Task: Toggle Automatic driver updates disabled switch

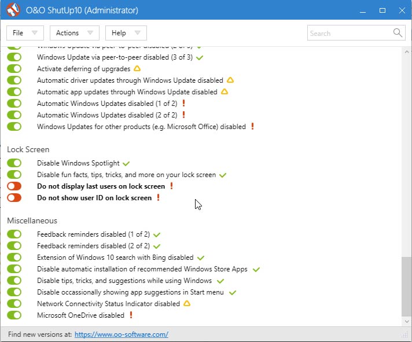Action: coord(14,80)
